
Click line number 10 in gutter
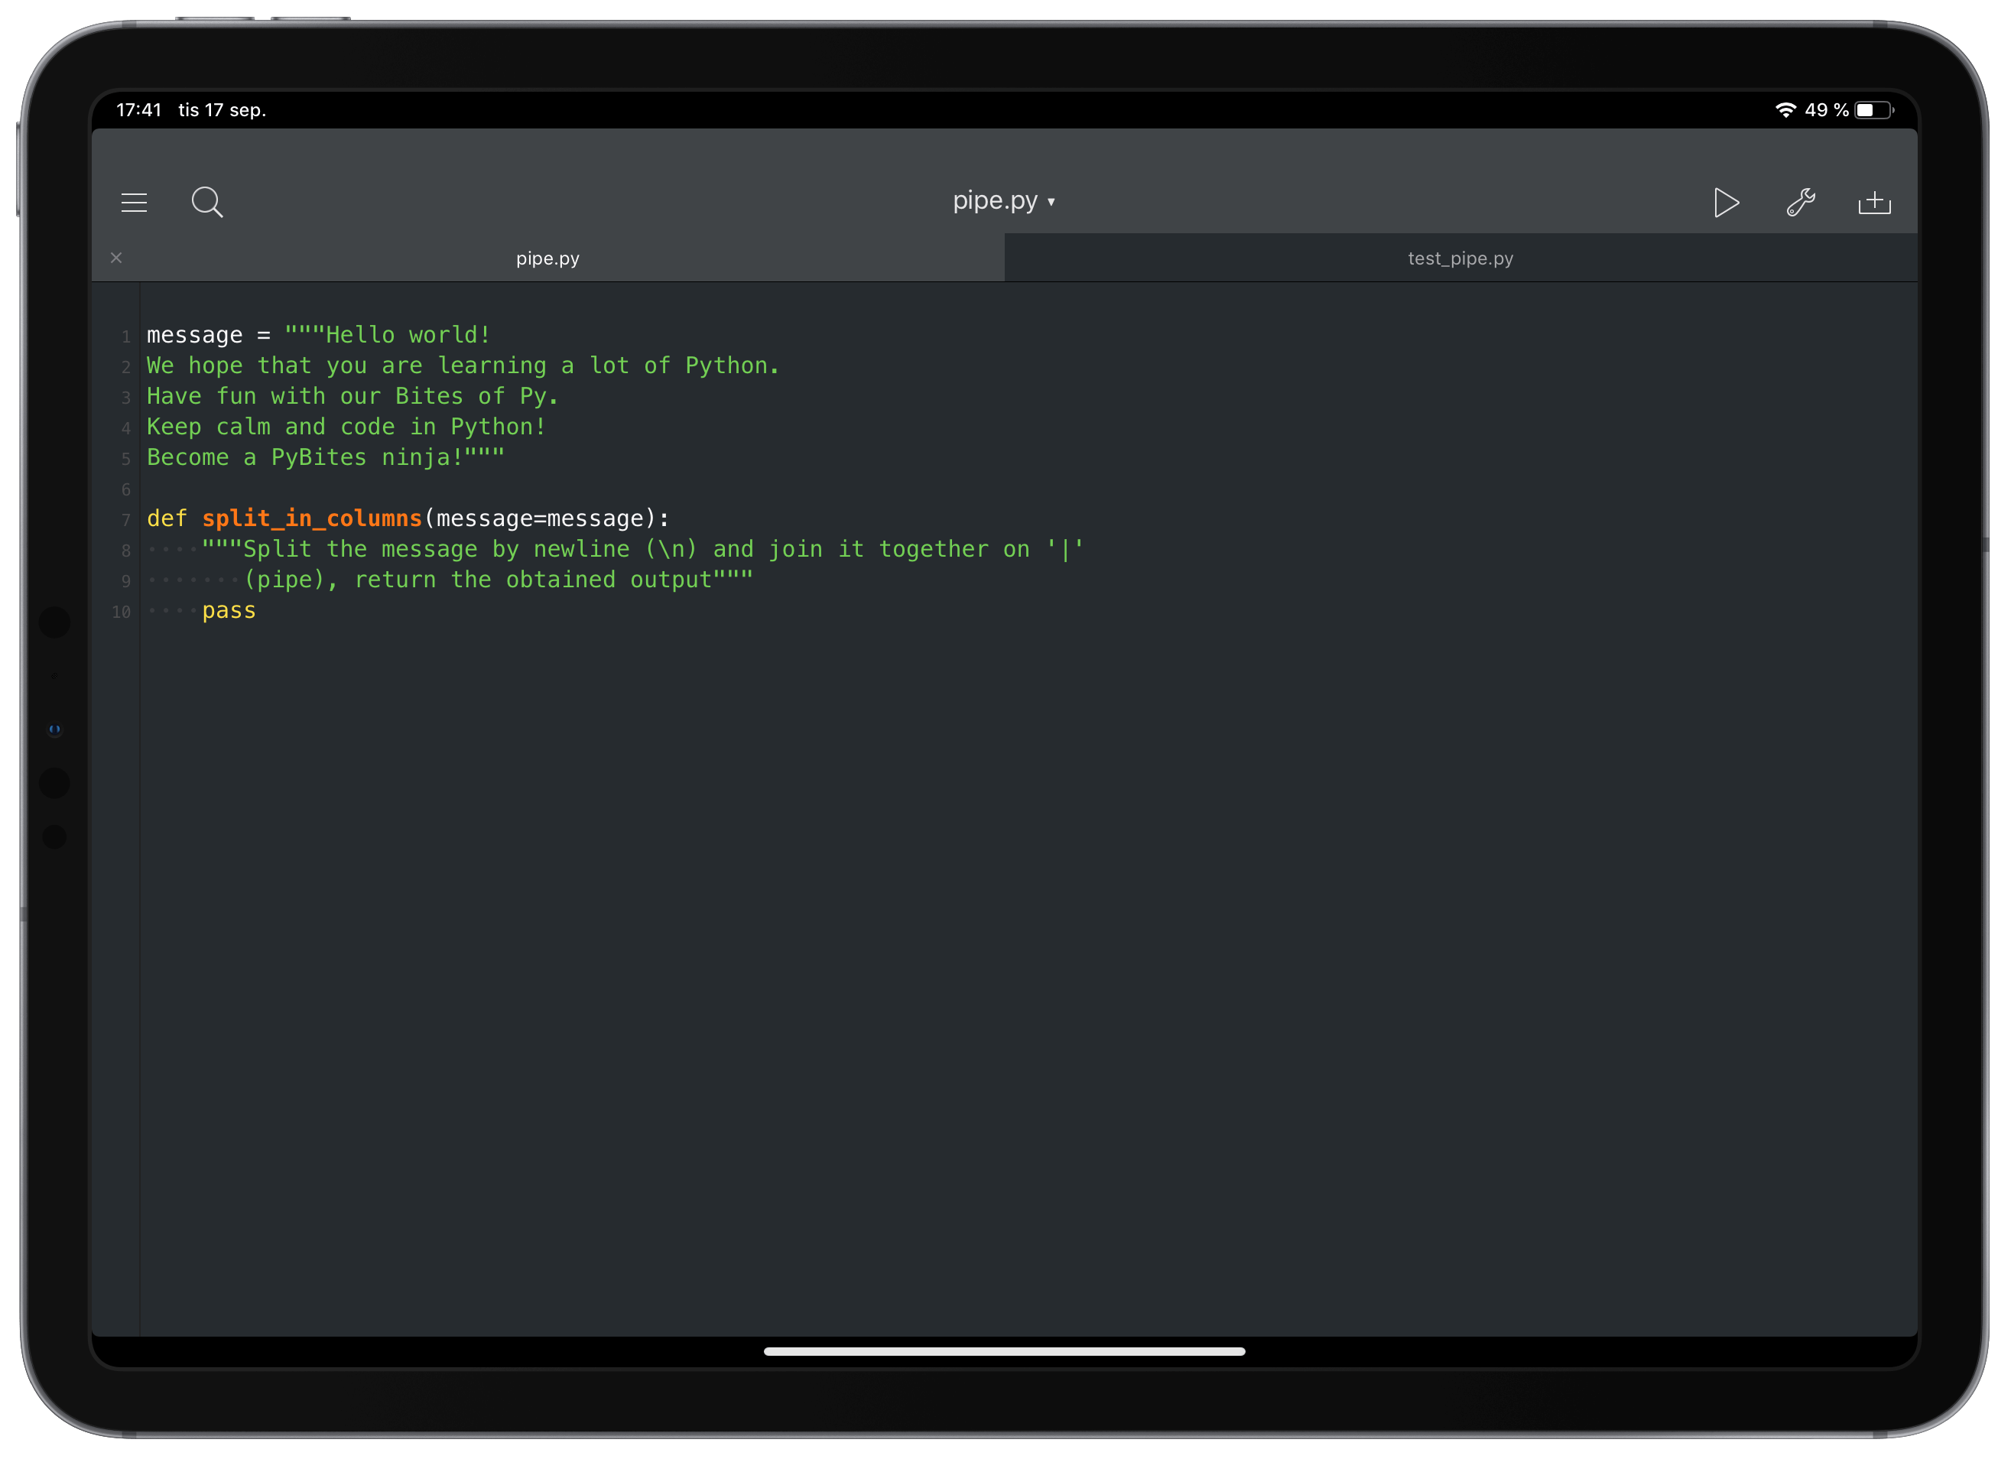click(x=122, y=612)
